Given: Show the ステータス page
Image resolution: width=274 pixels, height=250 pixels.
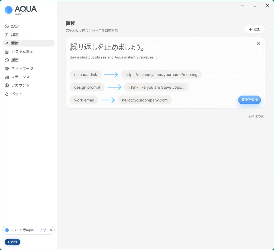Looking at the screenshot, I should pos(29,77).
